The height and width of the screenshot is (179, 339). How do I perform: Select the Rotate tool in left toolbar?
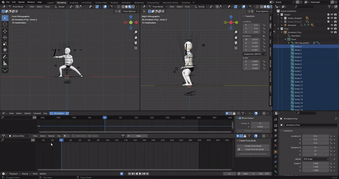click(5, 37)
